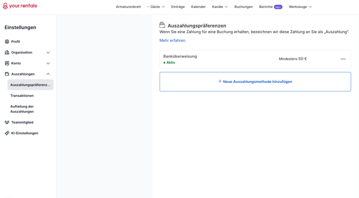Click Neue Auszahlungsmethode hinzufügen button
This screenshot has height=198, width=359.
click(255, 82)
